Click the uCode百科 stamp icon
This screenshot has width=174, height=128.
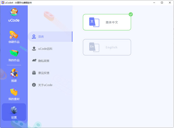pyautogui.click(x=34, y=49)
